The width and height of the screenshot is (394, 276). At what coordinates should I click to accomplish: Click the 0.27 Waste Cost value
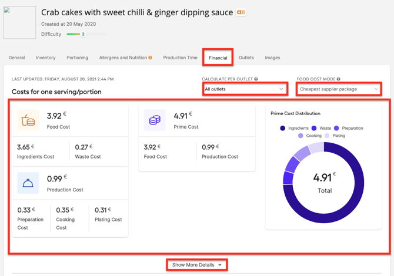(84, 147)
